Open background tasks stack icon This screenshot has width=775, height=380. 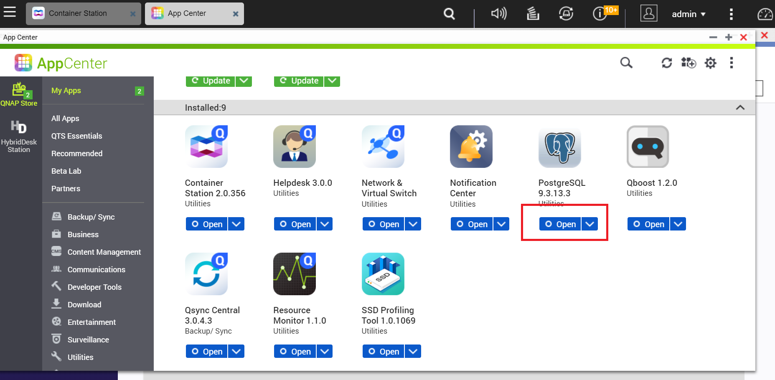click(x=533, y=14)
